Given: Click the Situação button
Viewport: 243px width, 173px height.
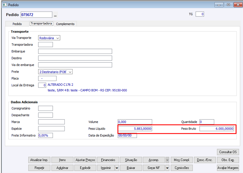Looking at the screenshot, I should point(131,160).
